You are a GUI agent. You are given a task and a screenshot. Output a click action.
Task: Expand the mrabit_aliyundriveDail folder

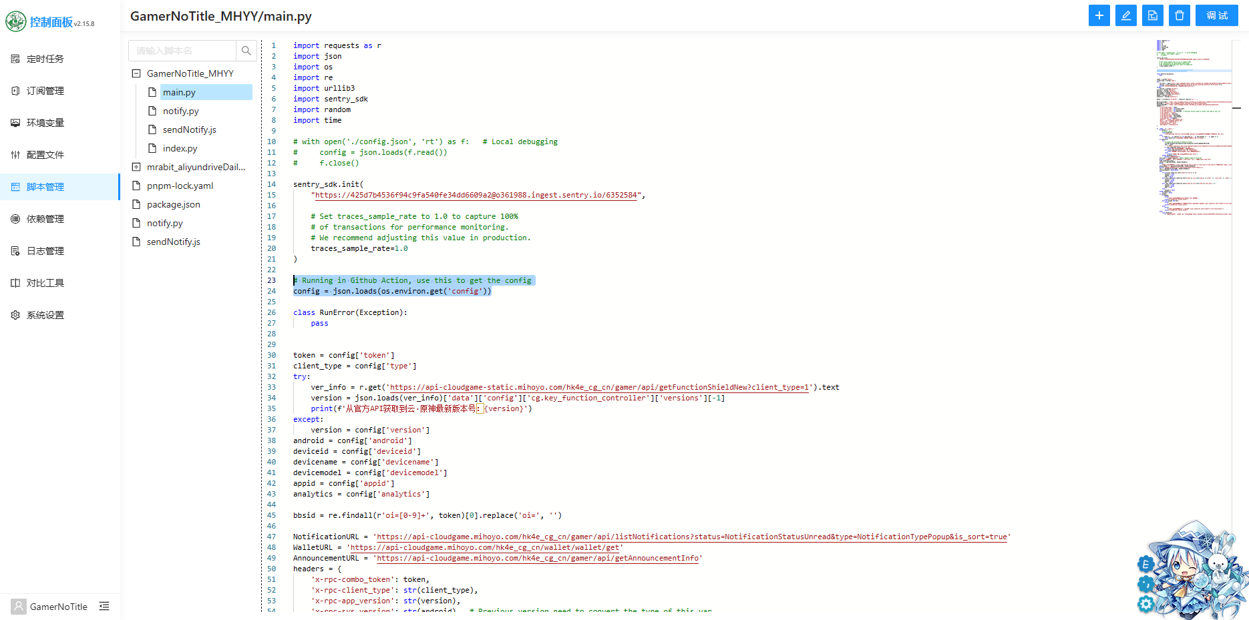(136, 167)
